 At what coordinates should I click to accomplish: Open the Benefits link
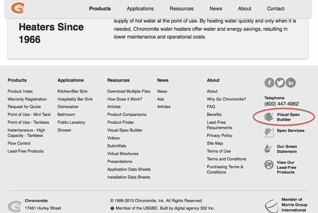point(214,115)
